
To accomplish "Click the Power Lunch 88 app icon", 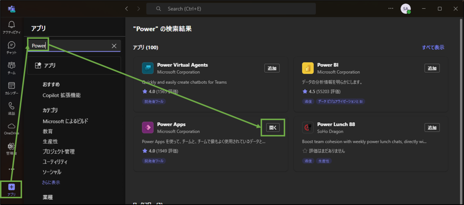I will point(308,127).
